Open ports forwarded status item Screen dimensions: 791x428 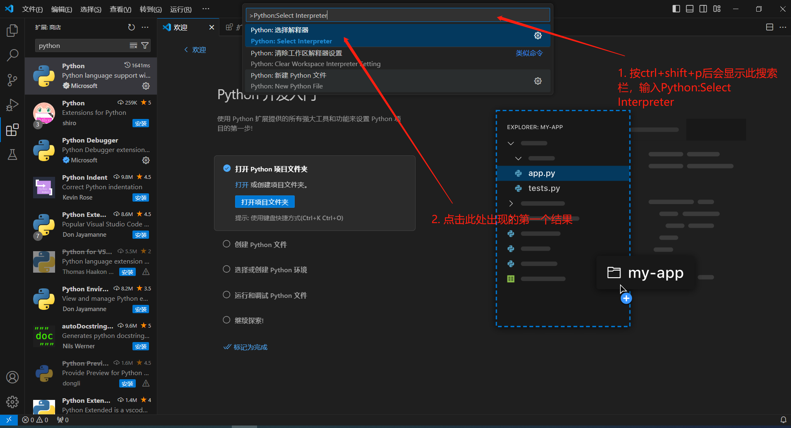63,420
